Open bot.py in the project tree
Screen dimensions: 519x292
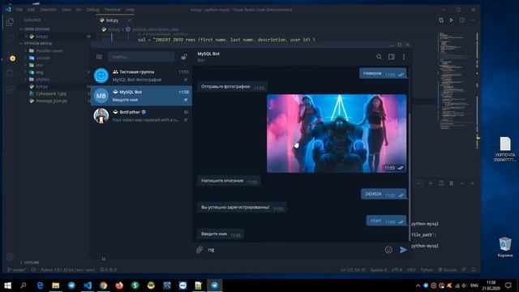click(x=41, y=87)
